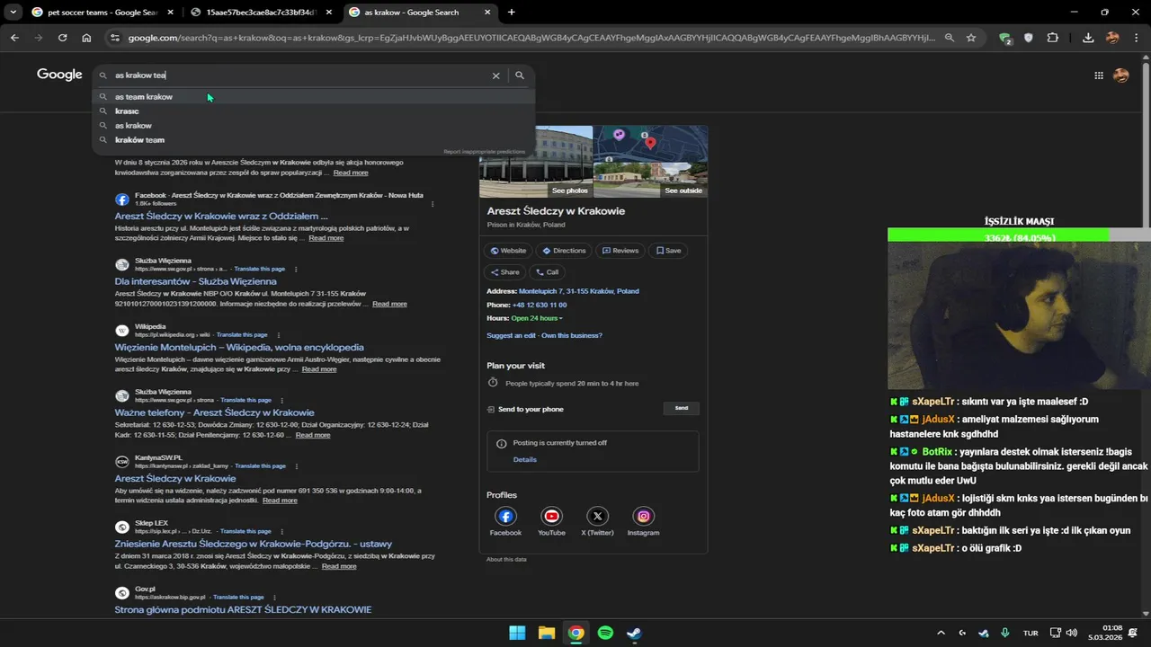Screen dimensions: 1151x647
Task: Choose the 'krasıc' suggestion
Action: (x=314, y=111)
